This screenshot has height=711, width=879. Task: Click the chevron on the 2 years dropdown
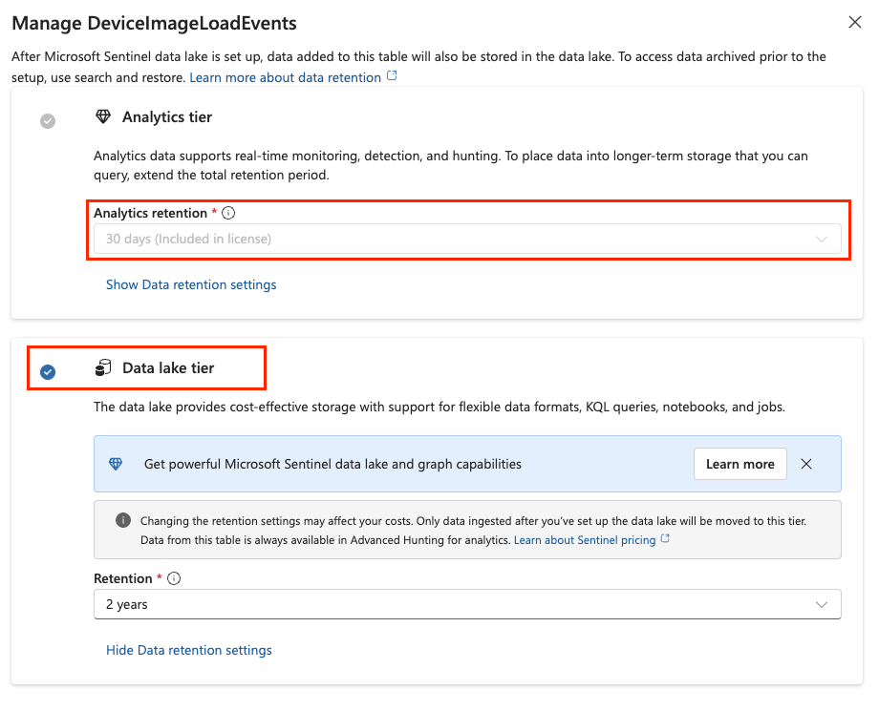pos(821,604)
